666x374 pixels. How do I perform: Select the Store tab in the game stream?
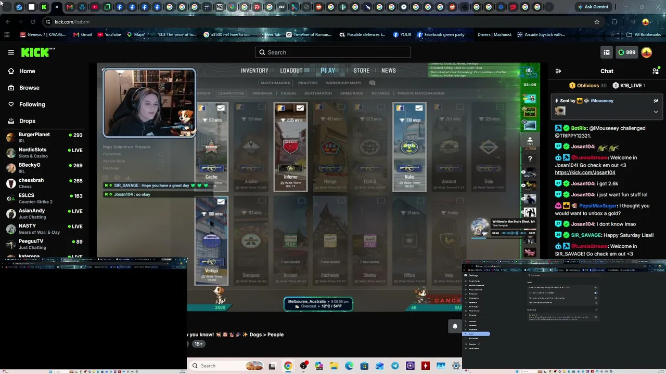pos(362,71)
